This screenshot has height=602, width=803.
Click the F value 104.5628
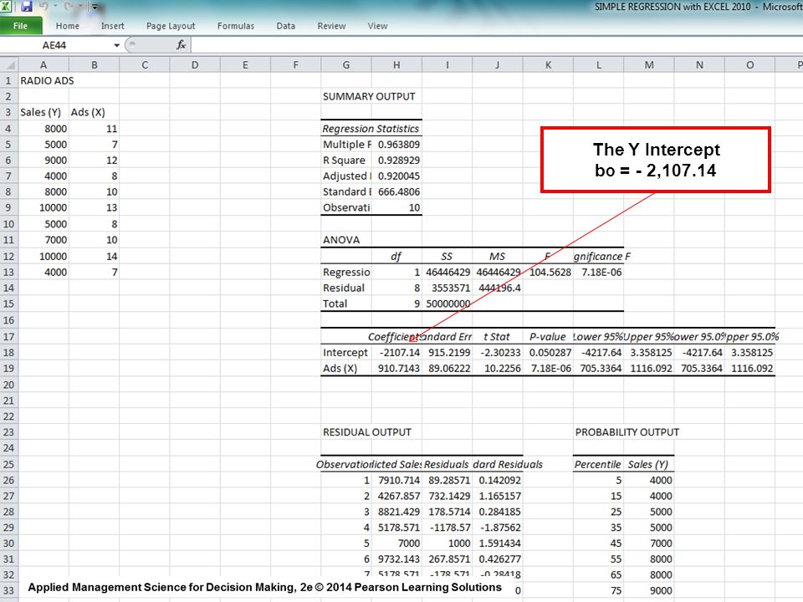click(549, 273)
